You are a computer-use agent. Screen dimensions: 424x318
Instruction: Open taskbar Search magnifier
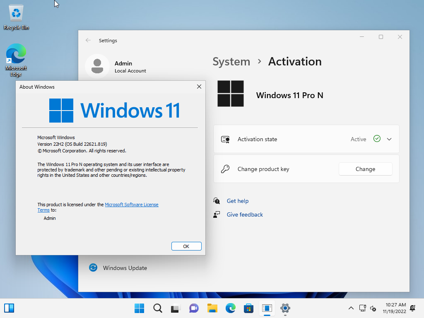click(158, 308)
